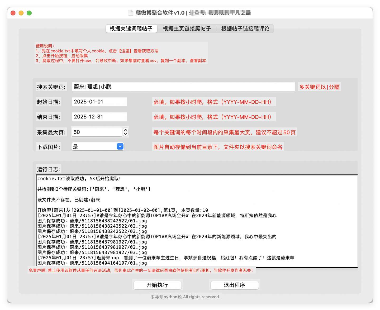Open the 【这里】 cookie instructions link

coord(123,51)
